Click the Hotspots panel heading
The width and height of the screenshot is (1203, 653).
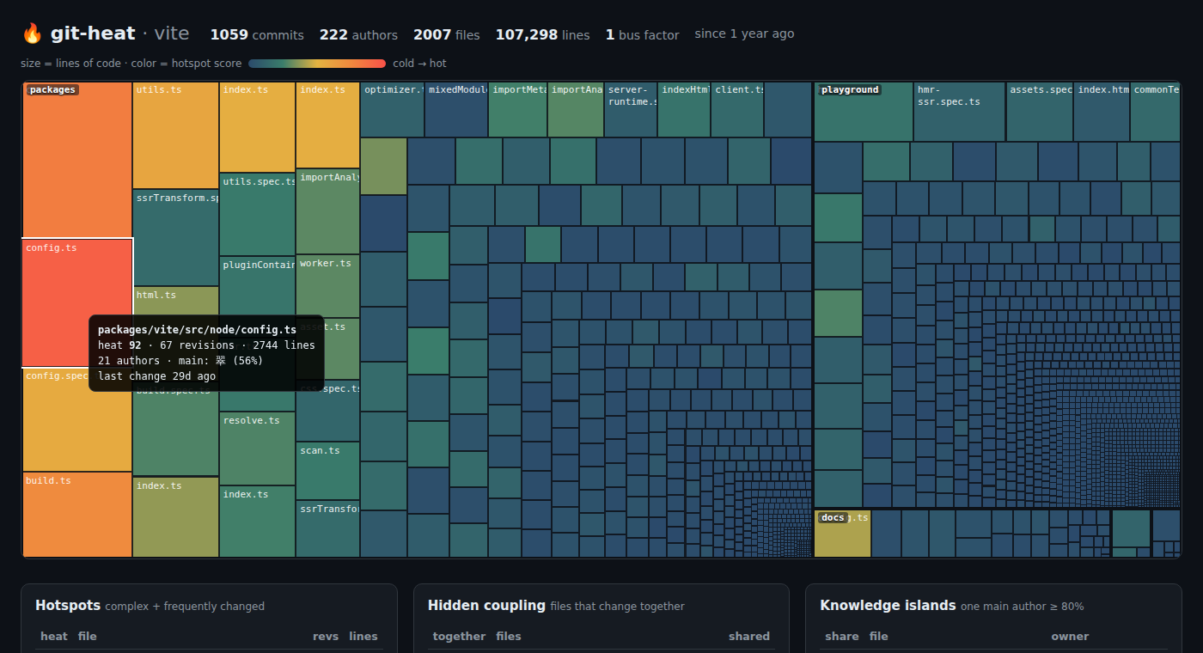[x=68, y=606]
